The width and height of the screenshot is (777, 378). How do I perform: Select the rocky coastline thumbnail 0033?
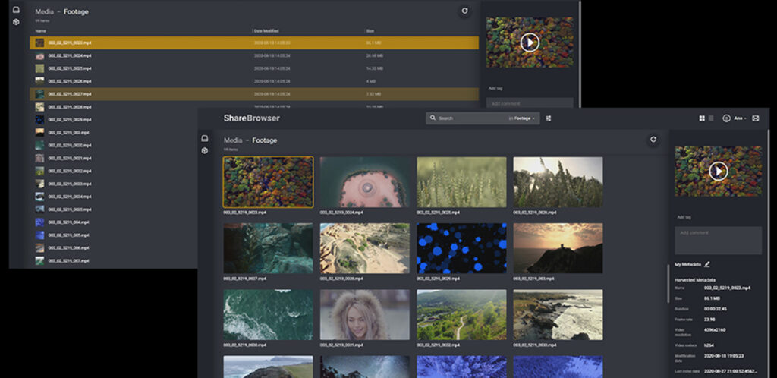(x=558, y=314)
